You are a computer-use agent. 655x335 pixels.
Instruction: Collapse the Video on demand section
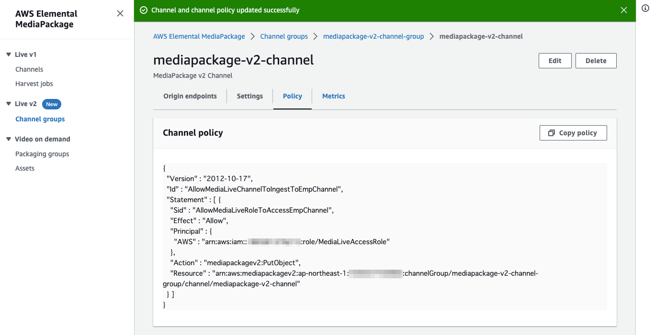pyautogui.click(x=8, y=139)
